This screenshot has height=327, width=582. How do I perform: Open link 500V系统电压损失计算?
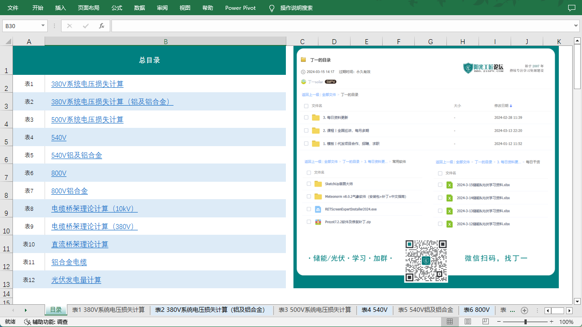[x=87, y=119]
